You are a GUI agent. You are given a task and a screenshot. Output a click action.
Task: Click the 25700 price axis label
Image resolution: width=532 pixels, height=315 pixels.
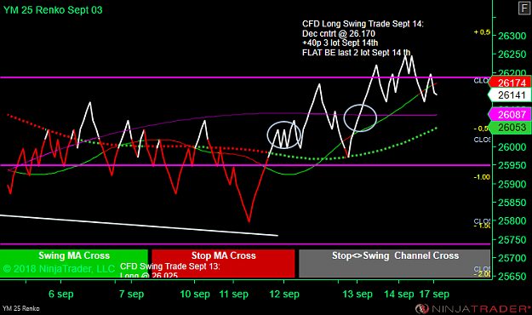[x=512, y=258]
